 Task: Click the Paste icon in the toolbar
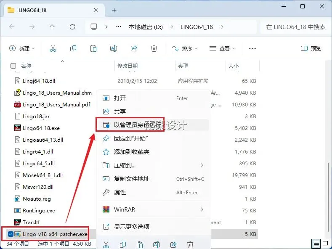coord(93,48)
